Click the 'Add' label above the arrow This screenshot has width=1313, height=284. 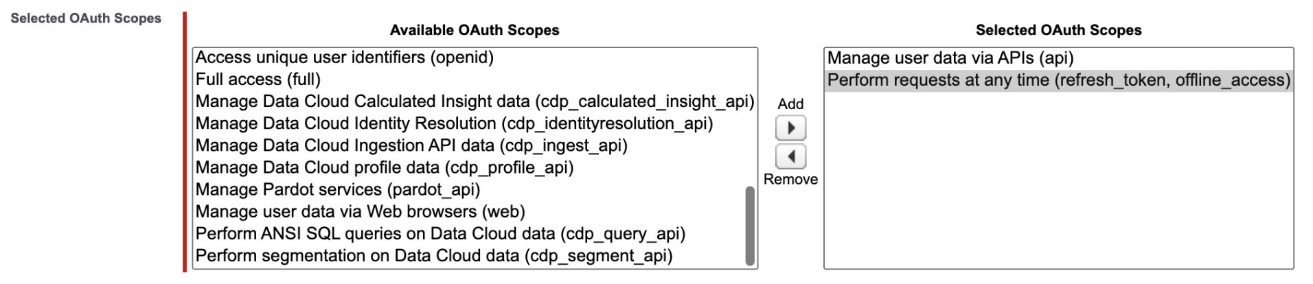(x=790, y=104)
